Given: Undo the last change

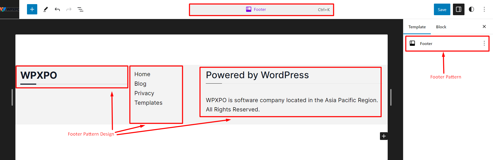Looking at the screenshot, I should 57,10.
